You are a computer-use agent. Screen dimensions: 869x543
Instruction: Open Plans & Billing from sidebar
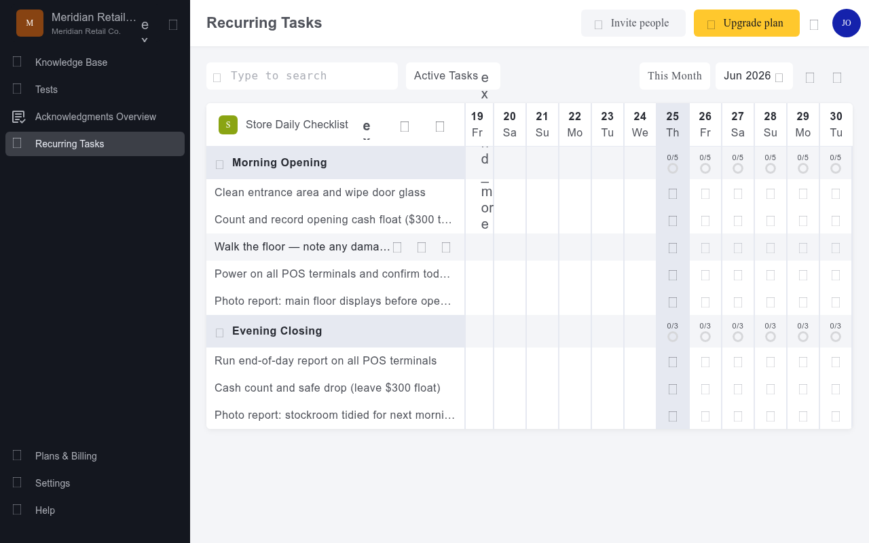pyautogui.click(x=95, y=456)
